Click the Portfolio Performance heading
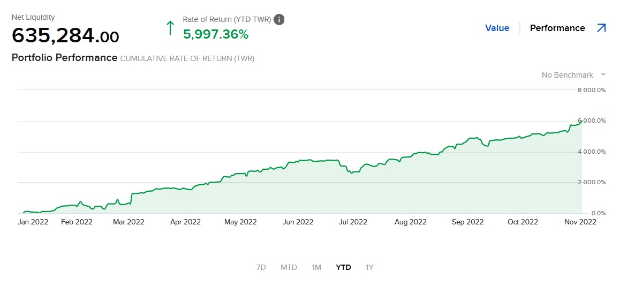620x286 pixels. 64,58
